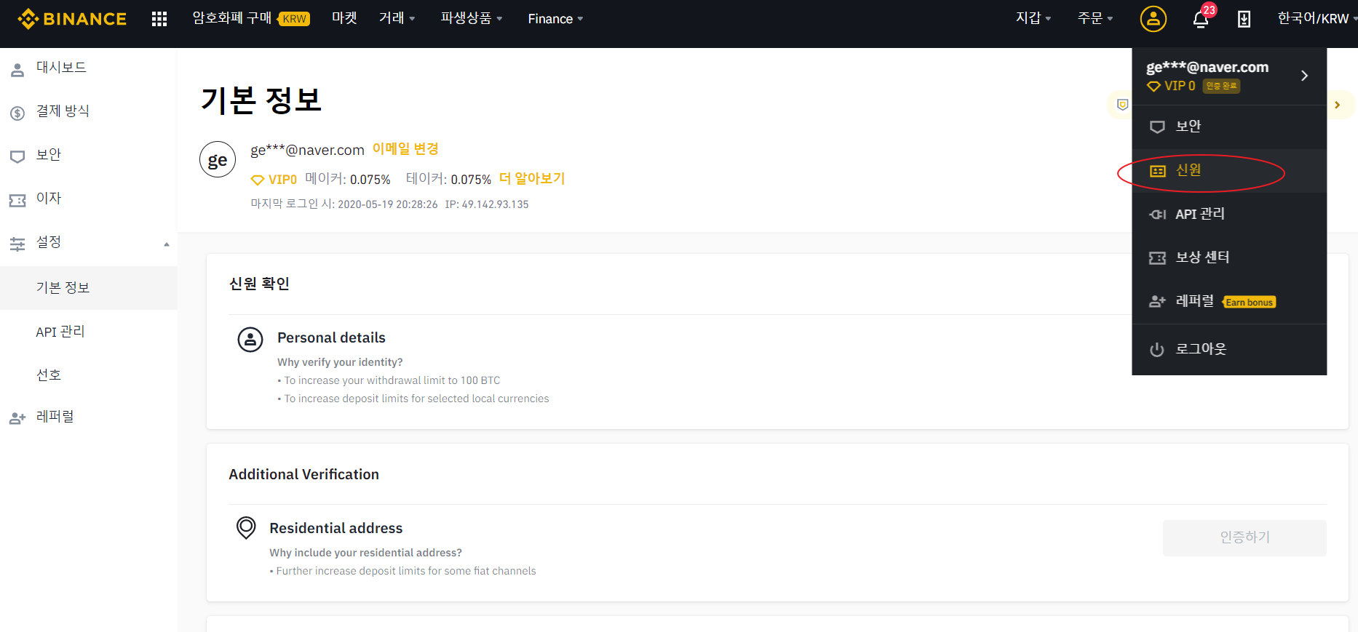
Task: Click the 신원 확인 section title
Action: coord(259,284)
